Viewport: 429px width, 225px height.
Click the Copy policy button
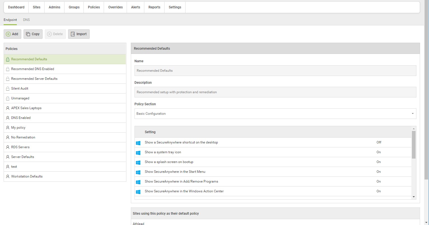[33, 34]
